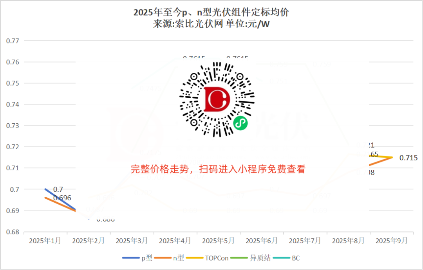The height and width of the screenshot is (270, 423).
Task: Select the 2025年1月 axis label
Action: point(44,240)
